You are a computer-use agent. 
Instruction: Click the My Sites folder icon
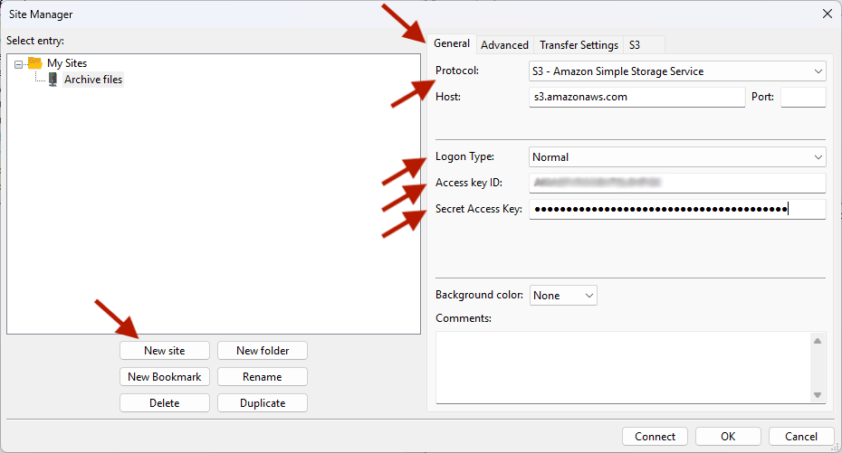click(x=35, y=63)
